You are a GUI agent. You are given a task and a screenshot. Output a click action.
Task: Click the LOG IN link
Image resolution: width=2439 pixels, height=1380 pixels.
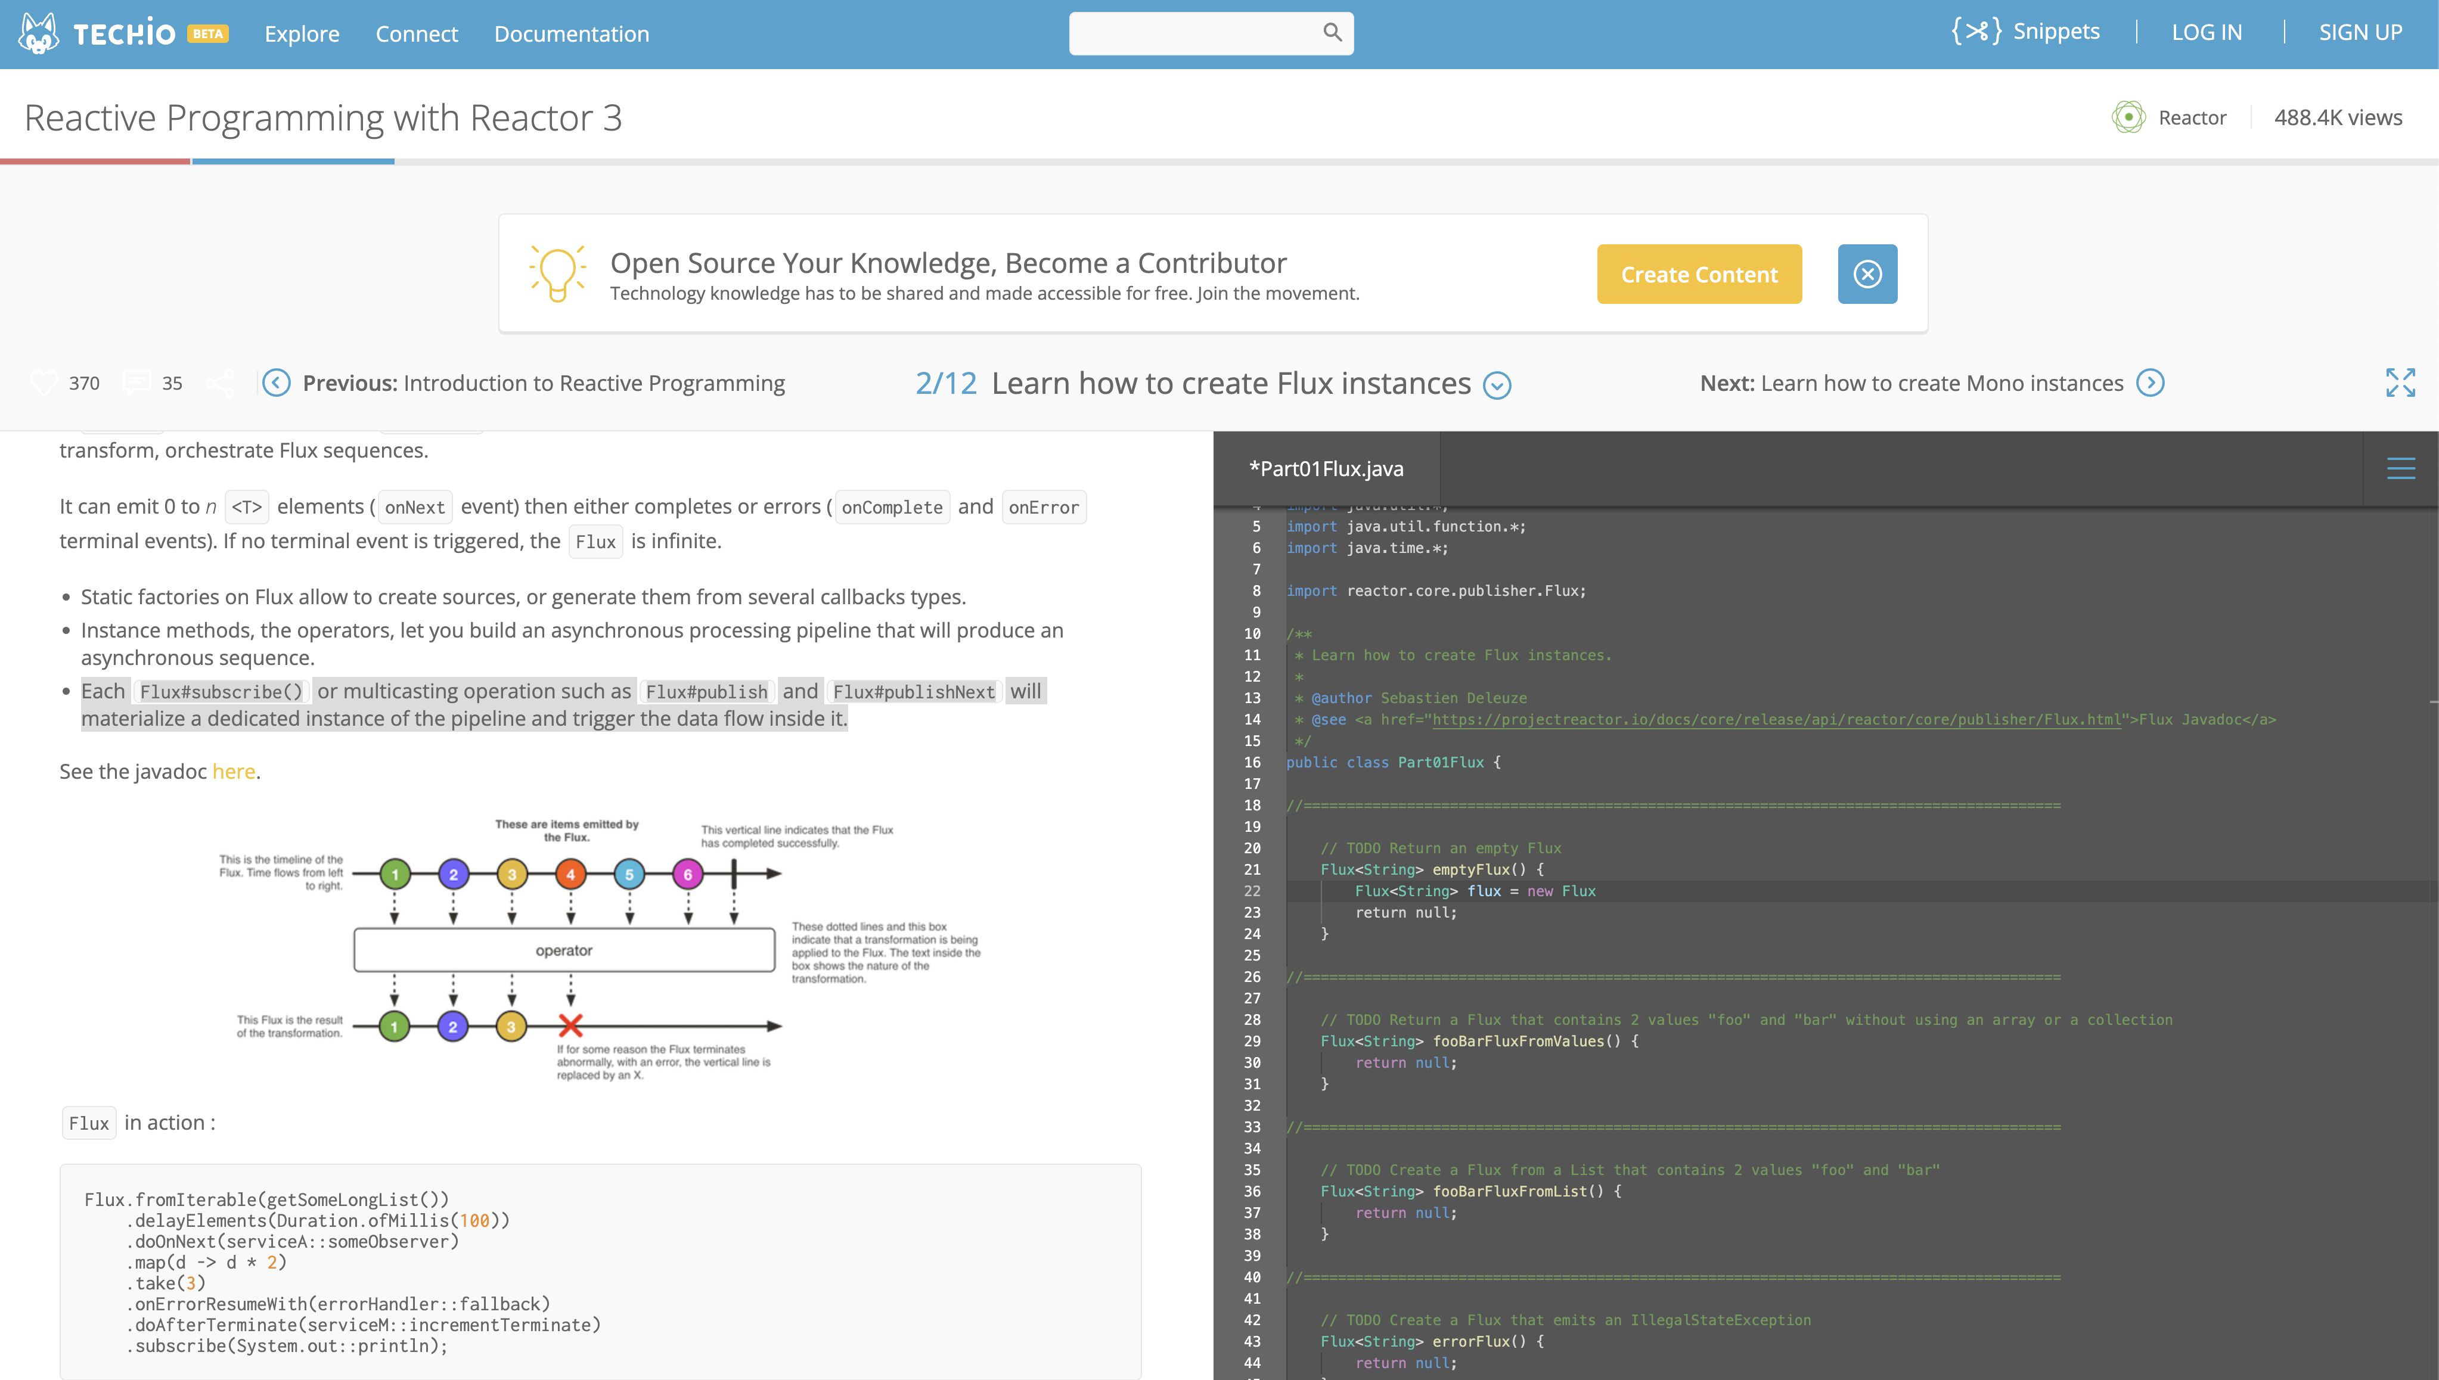click(2206, 32)
